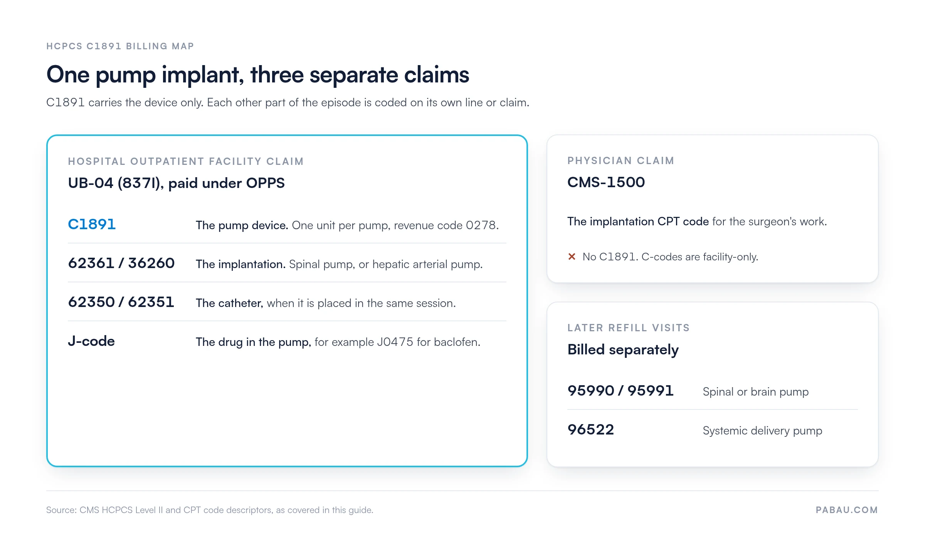Click the UB-04 (837I) paid under OPPS heading
Screen dimensions: 925x557
coord(176,183)
